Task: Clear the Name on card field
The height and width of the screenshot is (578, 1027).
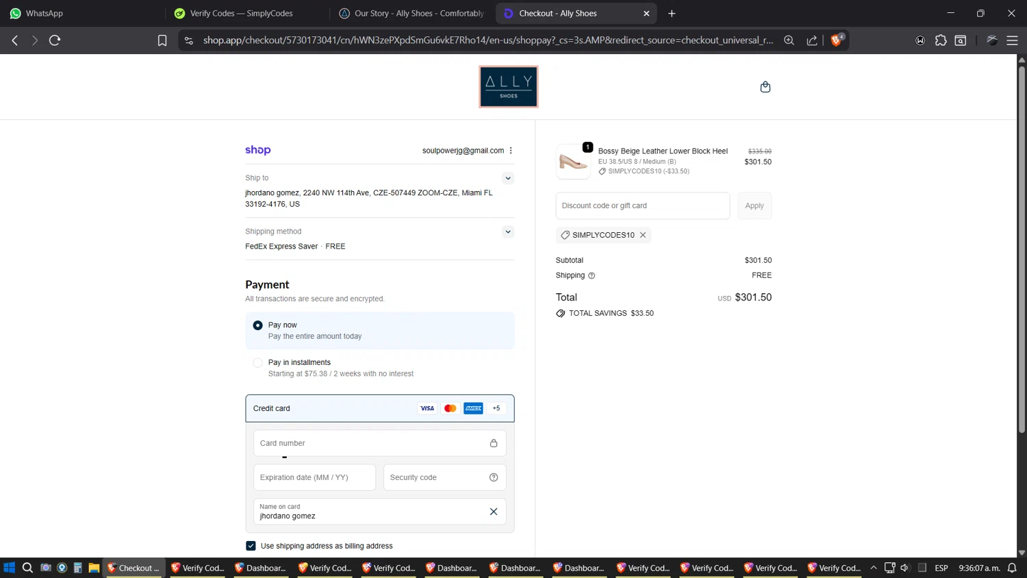Action: click(494, 512)
